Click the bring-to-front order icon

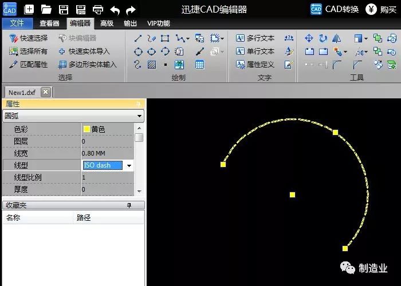(378, 38)
